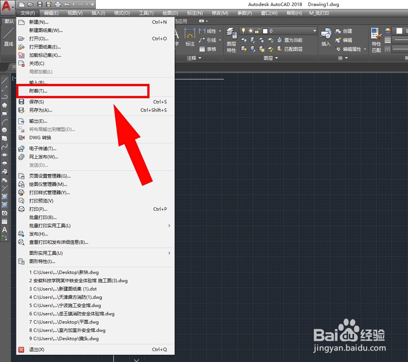The height and width of the screenshot is (362, 408).
Task: Open the M_批打印 menu
Action: tap(319, 13)
